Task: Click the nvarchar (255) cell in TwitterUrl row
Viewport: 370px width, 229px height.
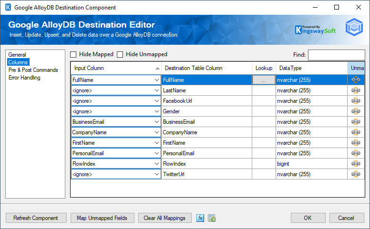Action: tap(311, 174)
